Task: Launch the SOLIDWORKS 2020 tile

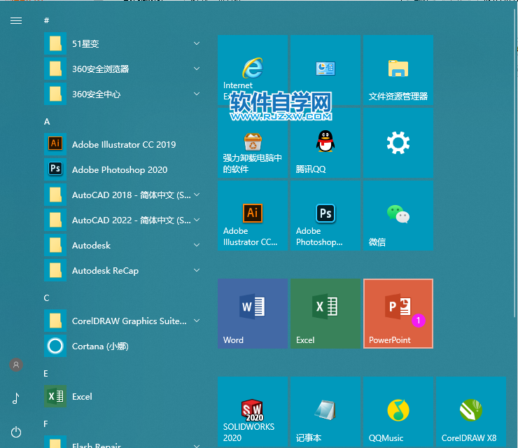Action: [x=252, y=411]
